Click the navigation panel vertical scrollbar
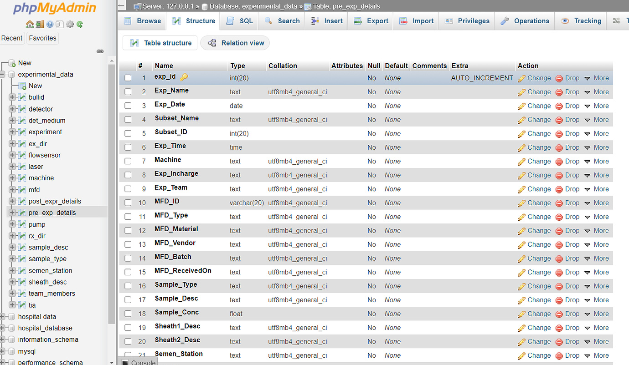This screenshot has height=365, width=629. (112, 182)
